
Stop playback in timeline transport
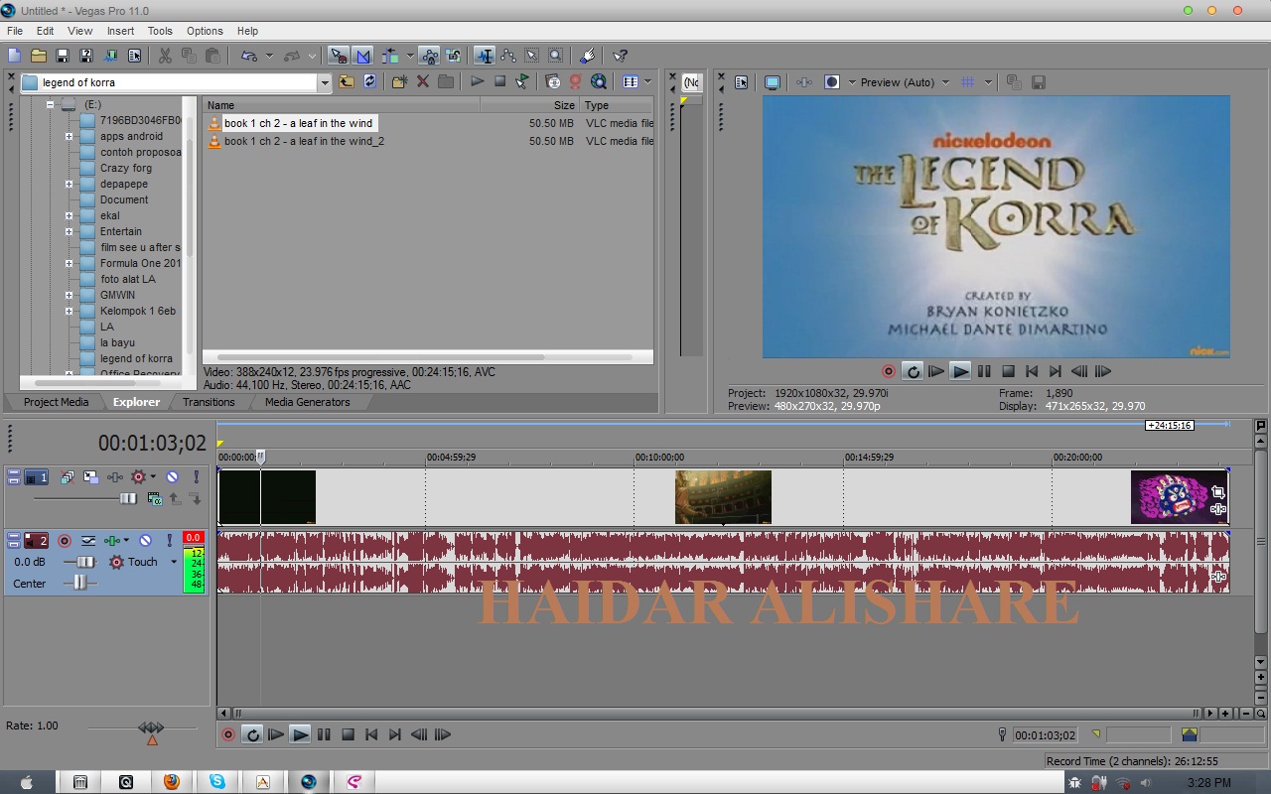tap(348, 734)
